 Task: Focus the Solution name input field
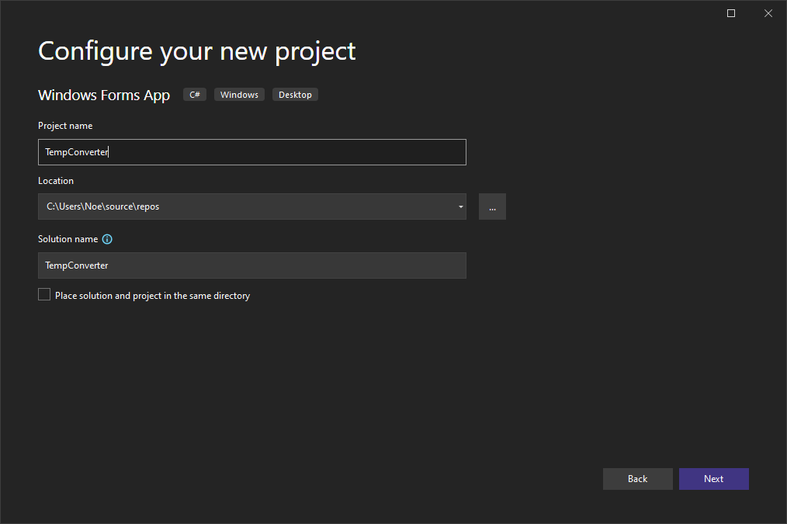[251, 265]
